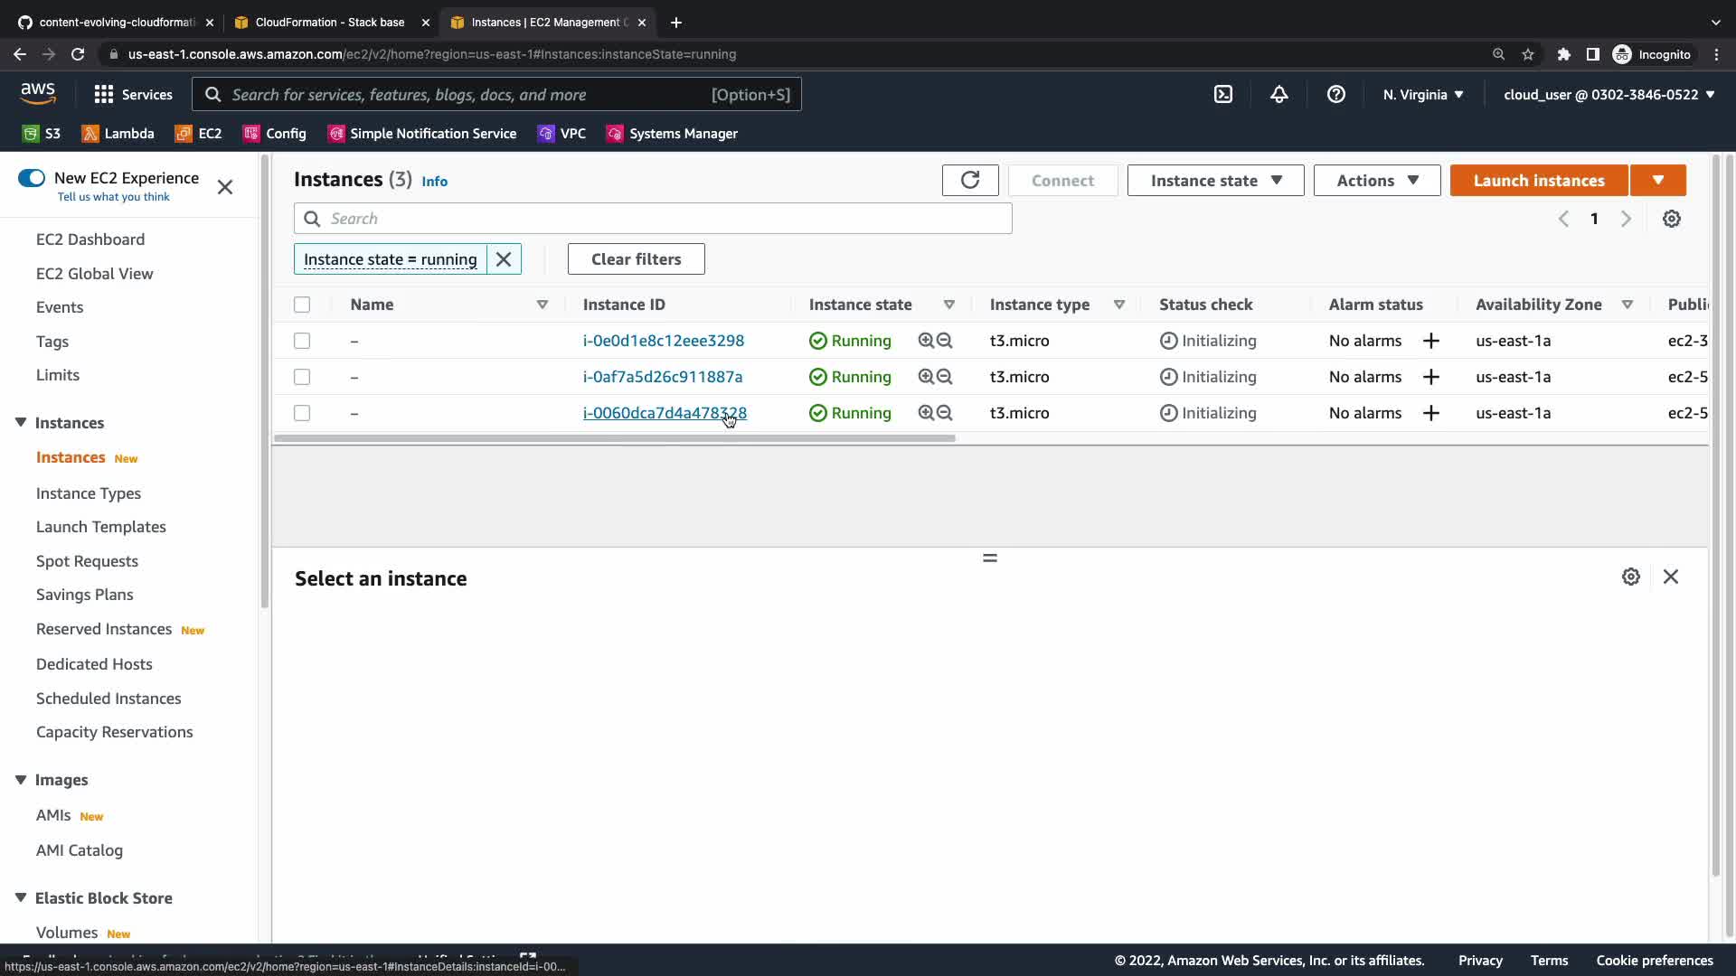Click the refresh instances icon button
Viewport: 1736px width, 976px height.
pyautogui.click(x=969, y=180)
